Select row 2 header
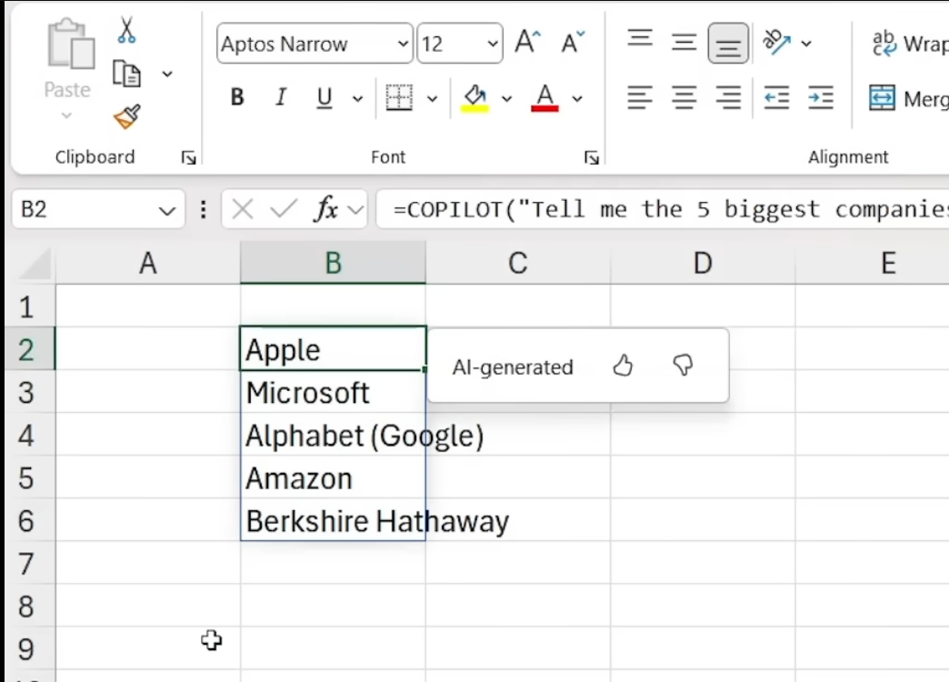The image size is (949, 682). [30, 349]
